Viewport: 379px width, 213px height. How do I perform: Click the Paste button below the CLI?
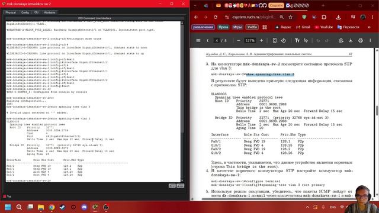[180, 185]
